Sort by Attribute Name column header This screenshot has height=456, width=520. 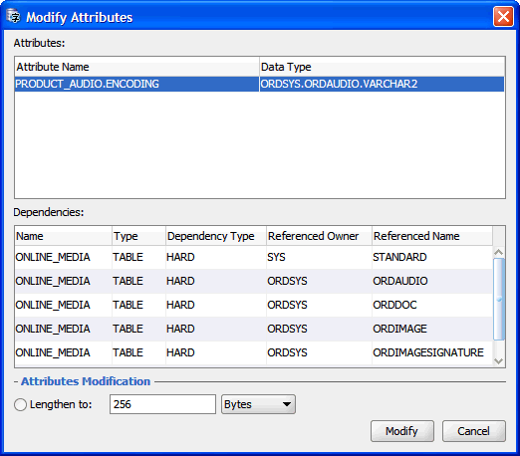point(136,67)
